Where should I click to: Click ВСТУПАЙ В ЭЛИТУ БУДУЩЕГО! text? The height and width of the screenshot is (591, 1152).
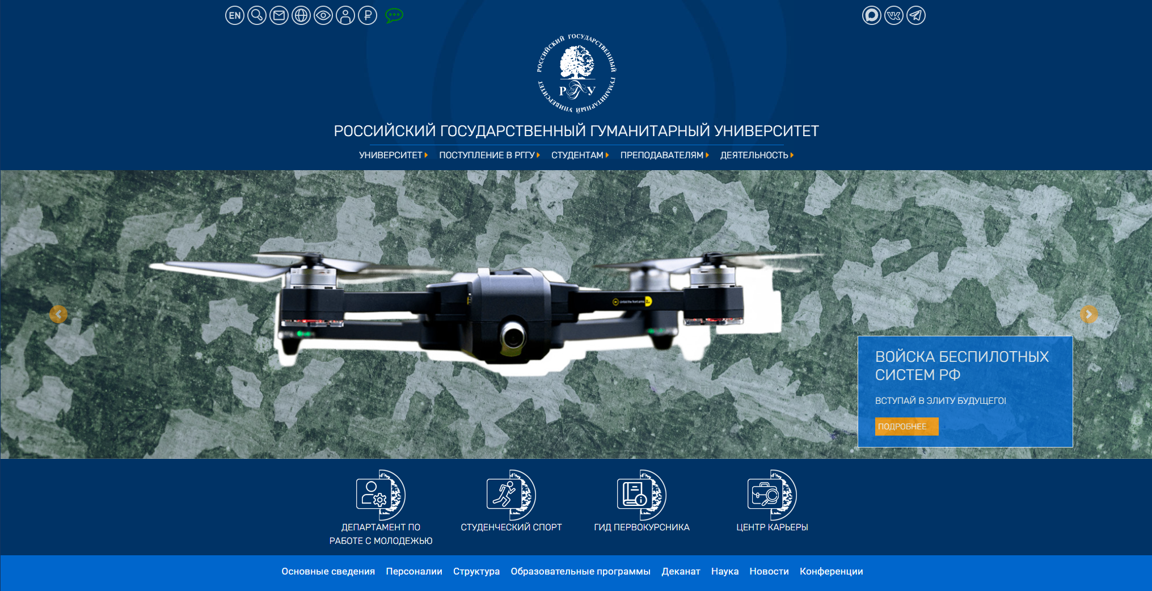click(x=940, y=400)
